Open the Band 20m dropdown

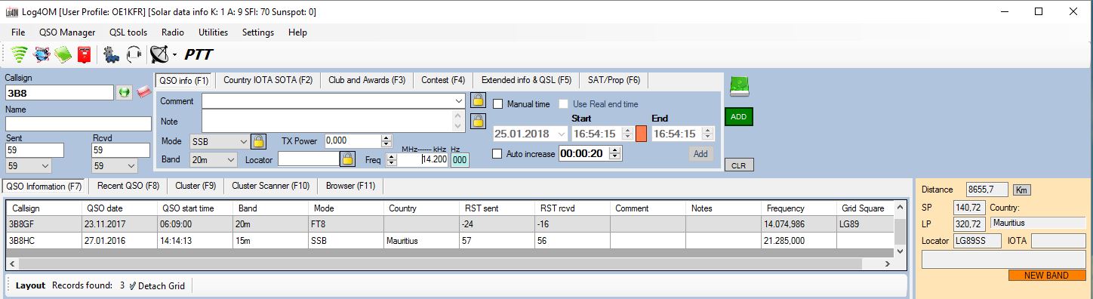coord(231,160)
